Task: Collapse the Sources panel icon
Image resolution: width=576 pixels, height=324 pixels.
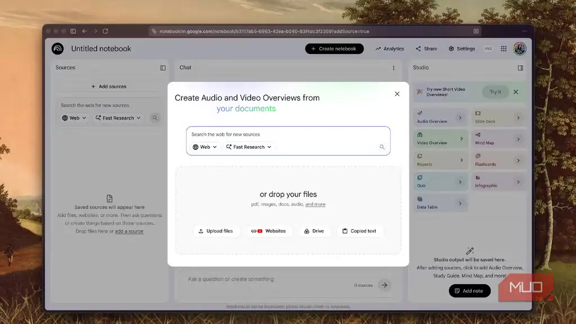Action: [x=163, y=68]
